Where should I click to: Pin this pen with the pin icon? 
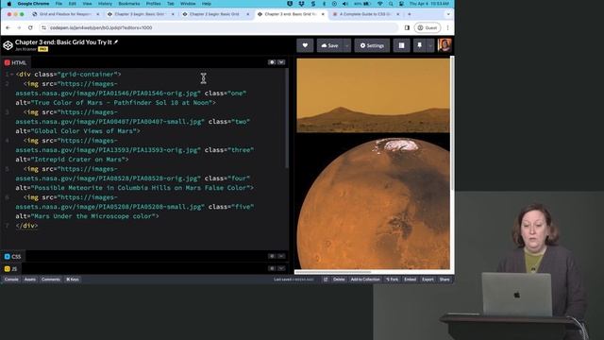click(419, 45)
